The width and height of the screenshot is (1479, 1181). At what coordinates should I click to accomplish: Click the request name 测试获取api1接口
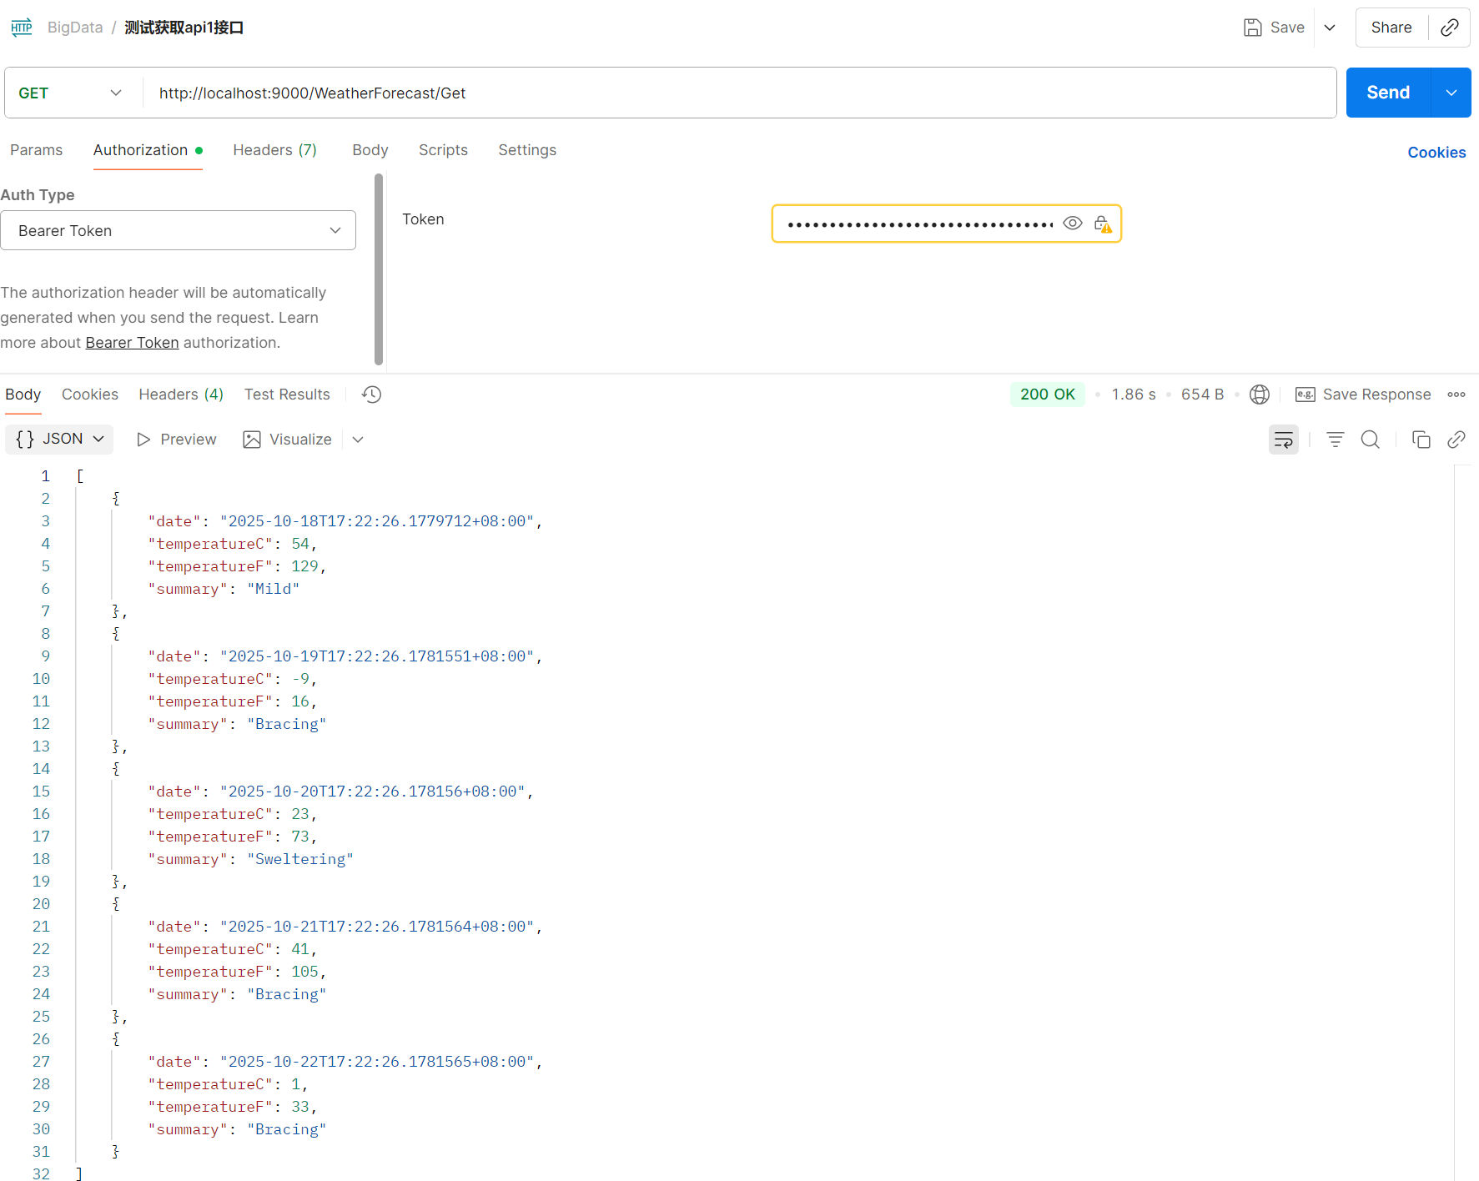coord(184,28)
